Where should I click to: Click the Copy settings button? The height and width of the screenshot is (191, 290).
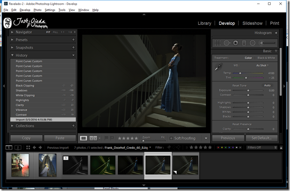coord(26,138)
